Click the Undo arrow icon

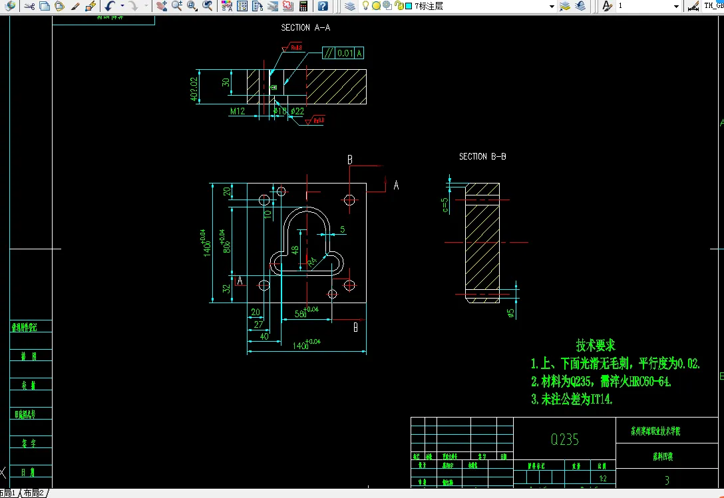point(110,6)
